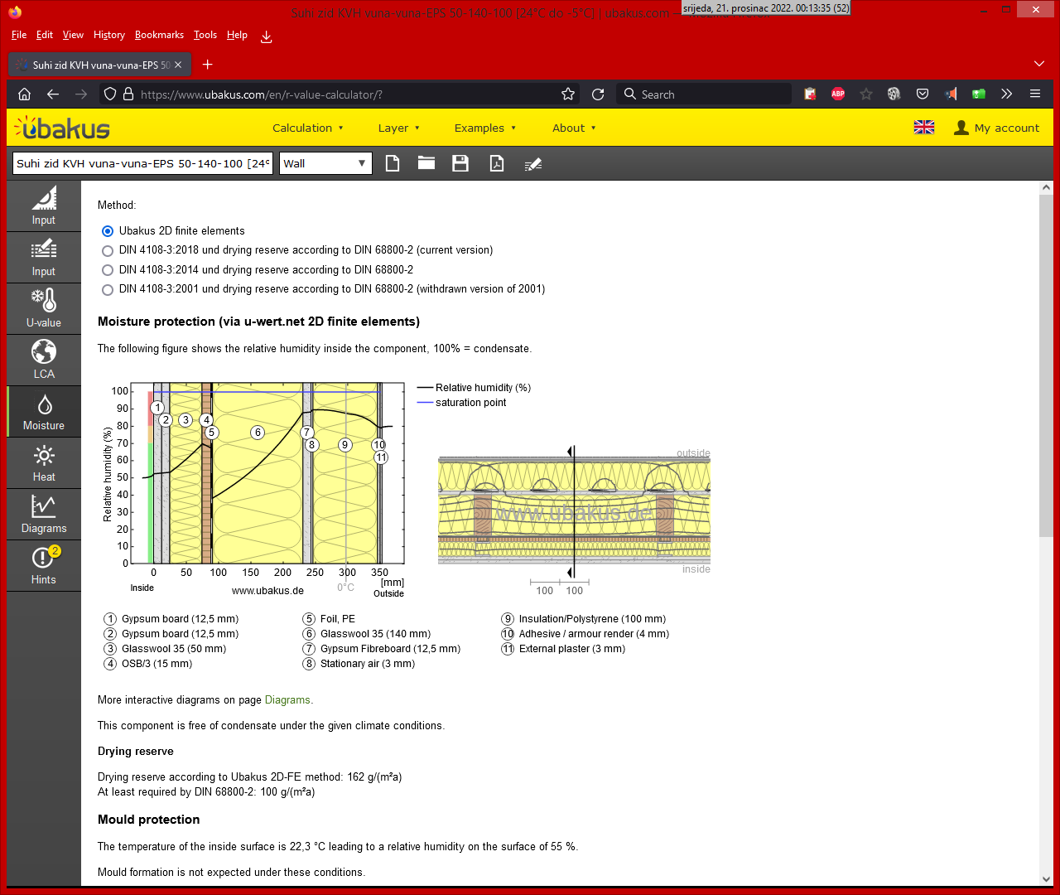This screenshot has height=895, width=1060.
Task: Open the Diagrams sidebar panel
Action: 44,515
